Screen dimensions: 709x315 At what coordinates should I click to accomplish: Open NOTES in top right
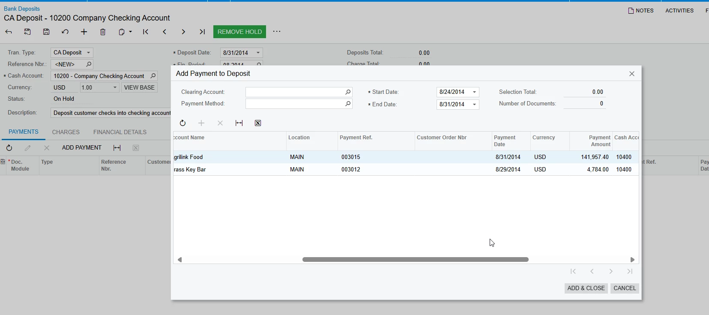coord(641,11)
